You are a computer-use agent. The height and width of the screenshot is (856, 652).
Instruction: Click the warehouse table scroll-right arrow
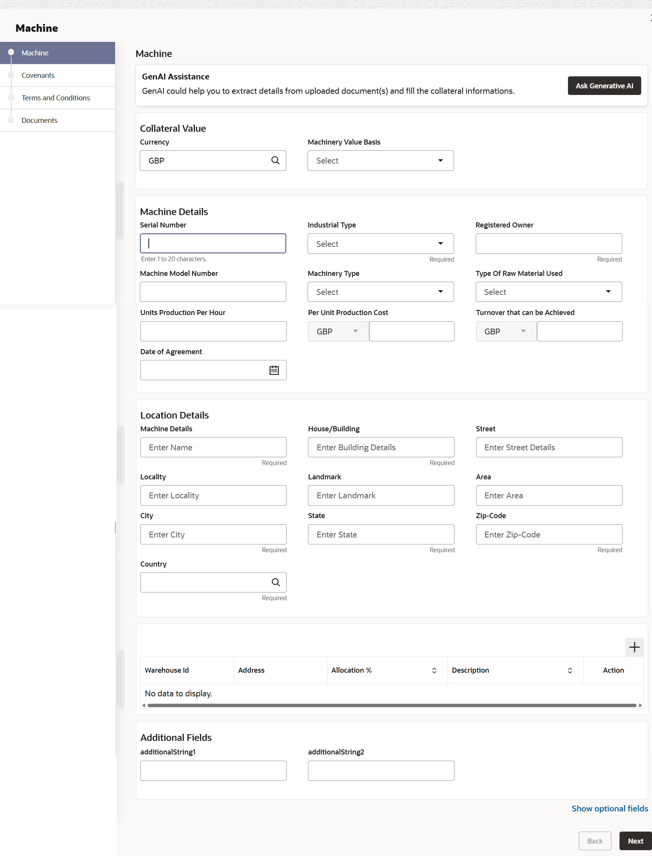(x=640, y=705)
